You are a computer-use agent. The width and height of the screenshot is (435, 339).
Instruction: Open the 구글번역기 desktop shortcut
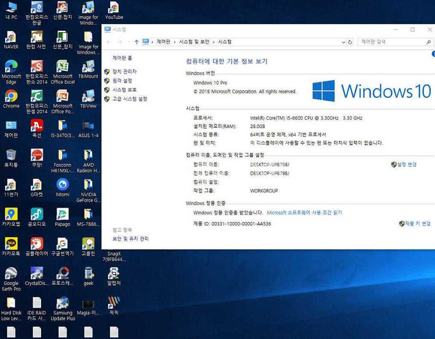tap(63, 247)
